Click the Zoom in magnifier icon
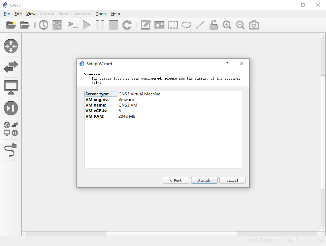 (x=227, y=25)
